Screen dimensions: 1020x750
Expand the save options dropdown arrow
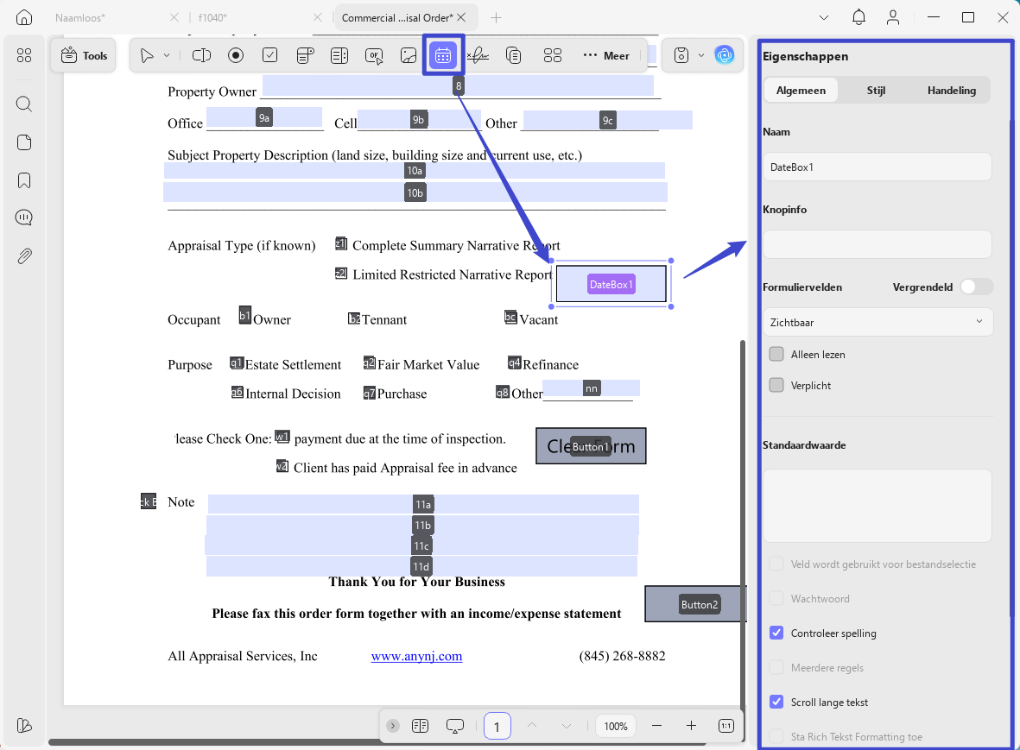pos(701,56)
